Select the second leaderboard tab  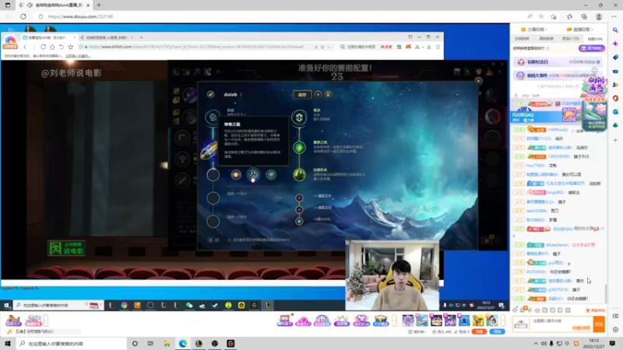547,38
